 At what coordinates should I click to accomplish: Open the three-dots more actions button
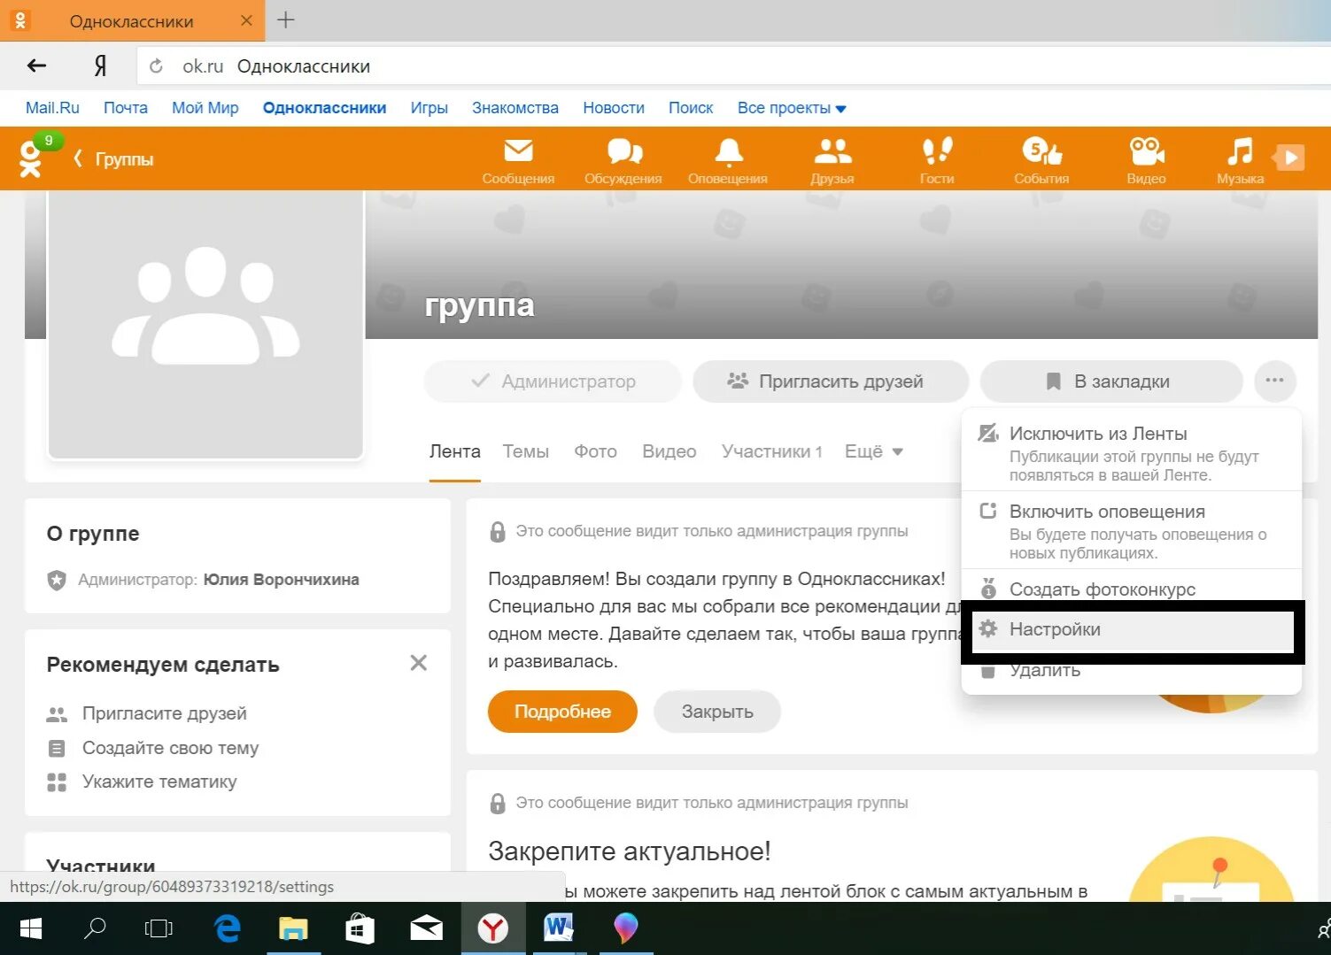point(1275,381)
